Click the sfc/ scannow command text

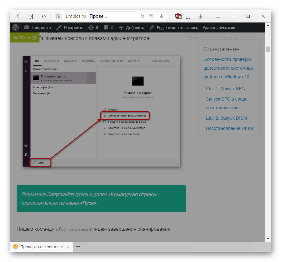[x=72, y=229]
